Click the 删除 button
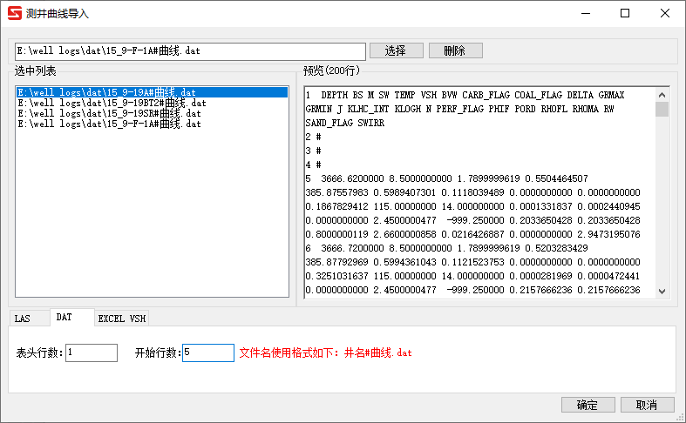The height and width of the screenshot is (423, 686). (455, 50)
